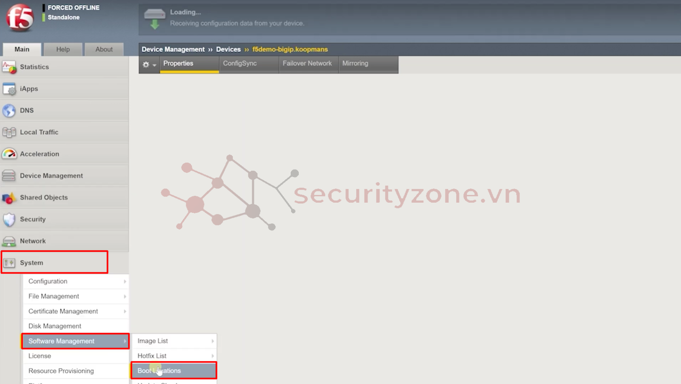Image resolution: width=681 pixels, height=384 pixels.
Task: Choose Software Management menu entry
Action: click(x=76, y=341)
